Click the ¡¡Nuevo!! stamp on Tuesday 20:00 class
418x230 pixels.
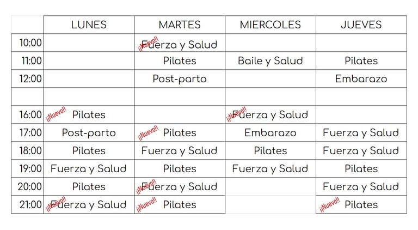point(146,186)
